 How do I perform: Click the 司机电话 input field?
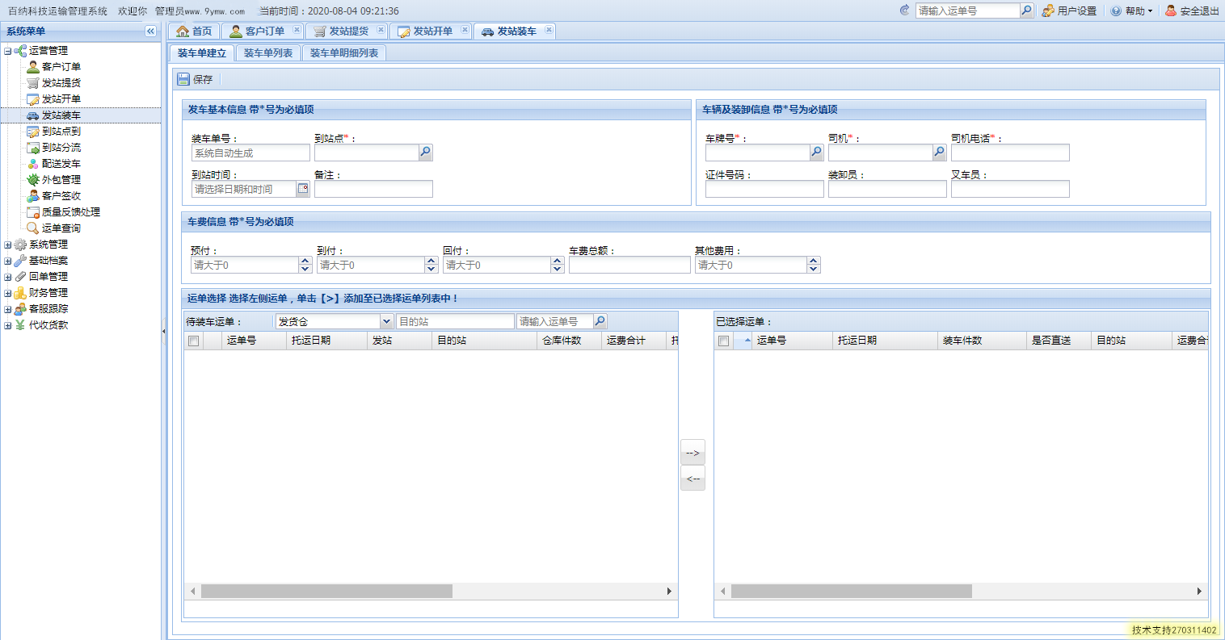click(x=1010, y=153)
